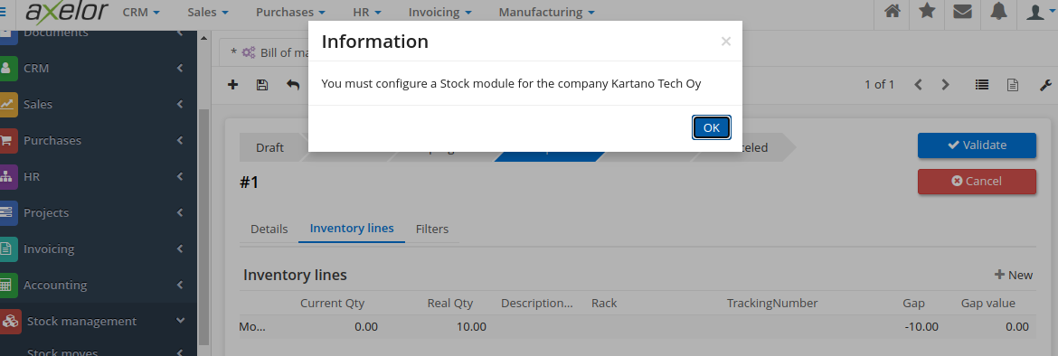
Task: Expand CRM in the sidebar
Action: (x=99, y=68)
